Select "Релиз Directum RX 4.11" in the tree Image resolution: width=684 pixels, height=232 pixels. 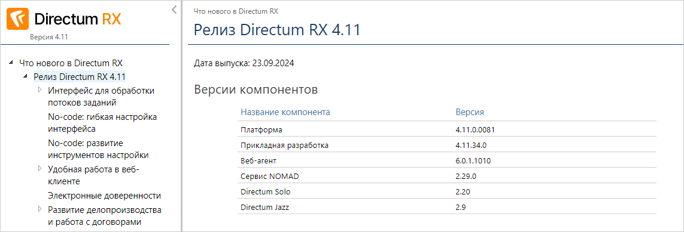(80, 77)
